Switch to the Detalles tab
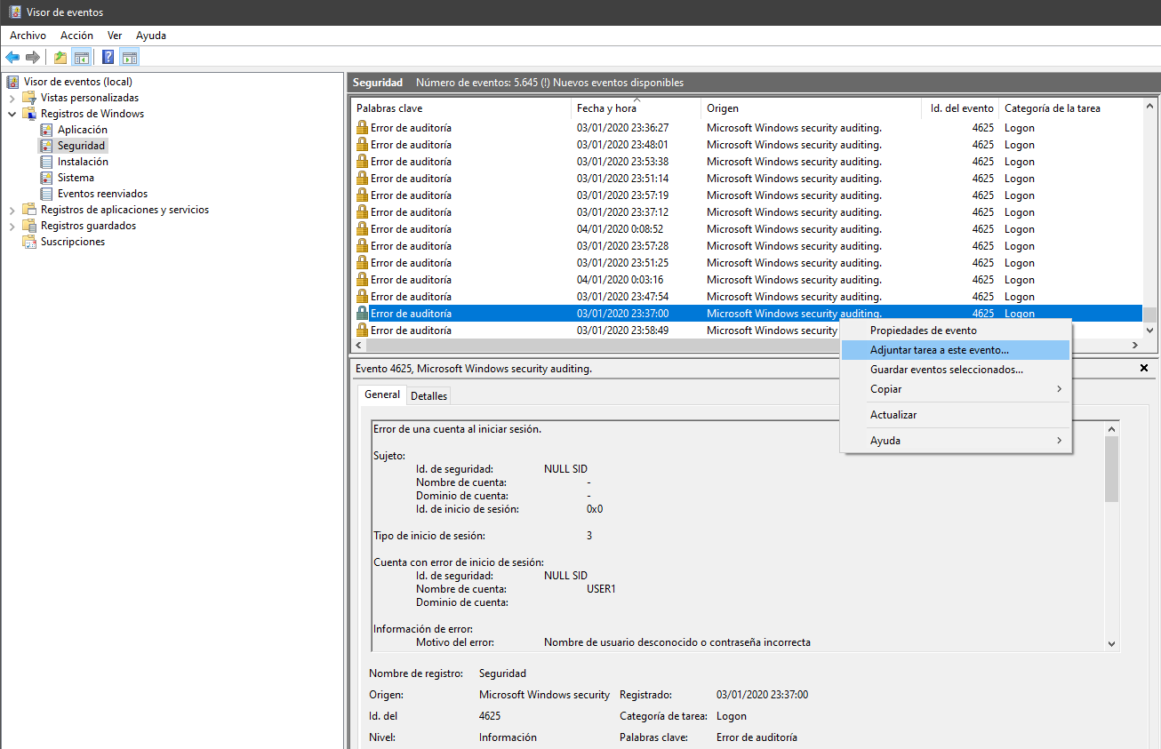This screenshot has width=1161, height=749. point(429,396)
